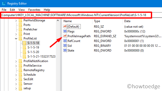This screenshot has height=91, width=162.
Task: Click the (value not set) data cell
Action: [x=134, y=27]
